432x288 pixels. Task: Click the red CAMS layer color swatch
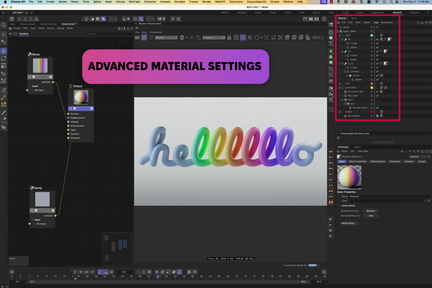pos(372,112)
